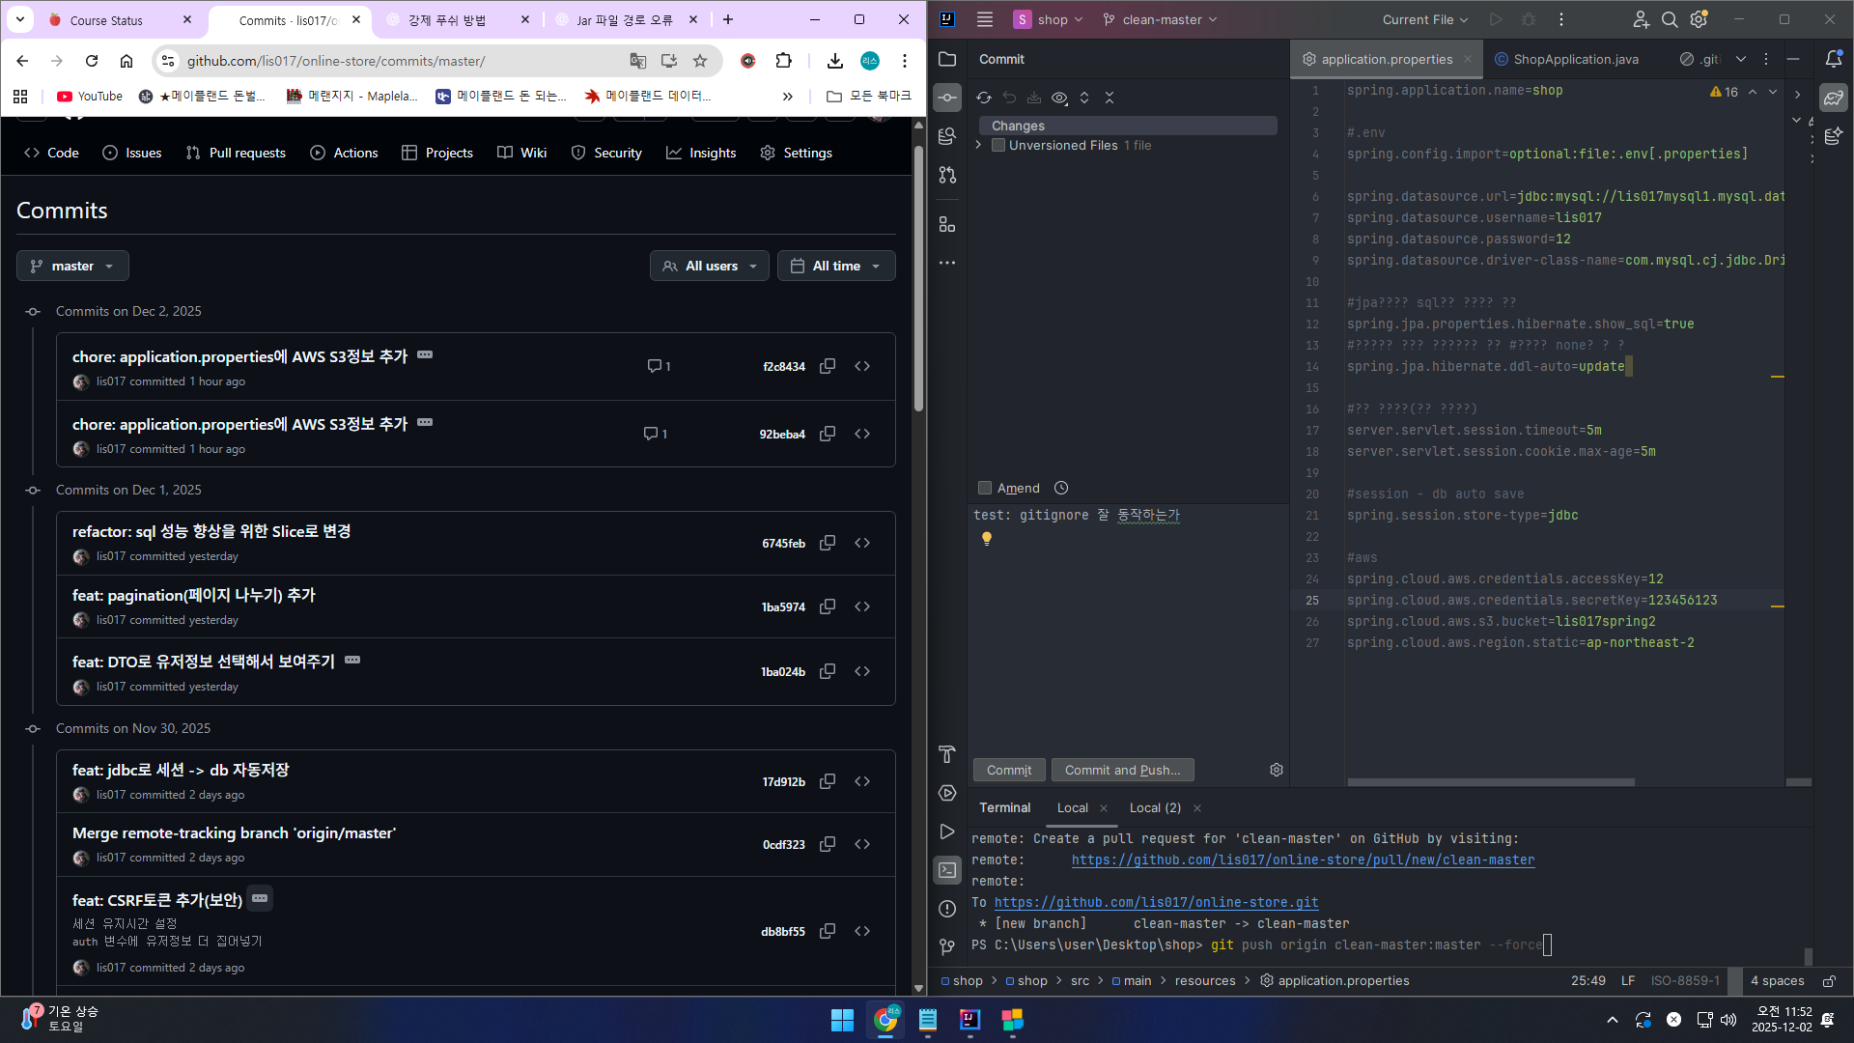Toggle changes preview eye icon

coord(1059,98)
